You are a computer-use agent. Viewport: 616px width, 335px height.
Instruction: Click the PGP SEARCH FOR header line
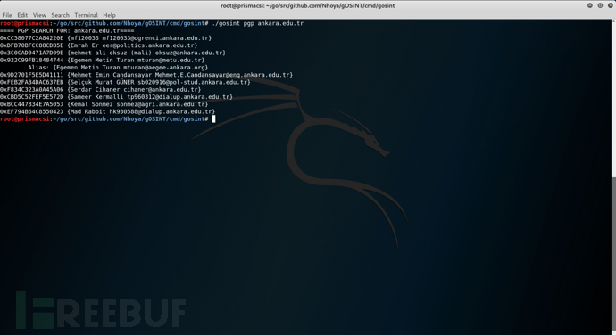(67, 30)
